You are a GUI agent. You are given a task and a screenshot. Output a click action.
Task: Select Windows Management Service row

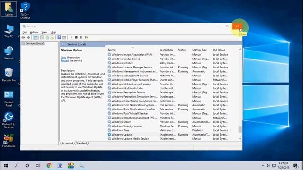pos(168,76)
